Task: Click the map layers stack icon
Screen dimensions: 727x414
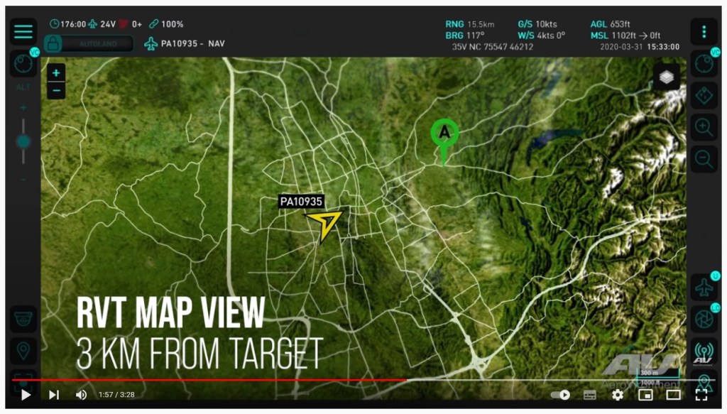Action: point(666,77)
